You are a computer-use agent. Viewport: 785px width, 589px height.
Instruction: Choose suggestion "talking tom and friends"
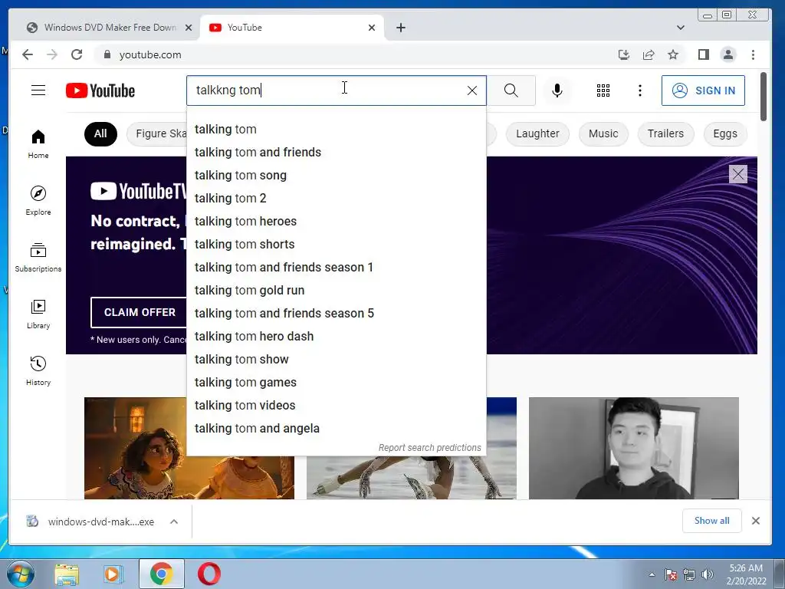(x=336, y=153)
